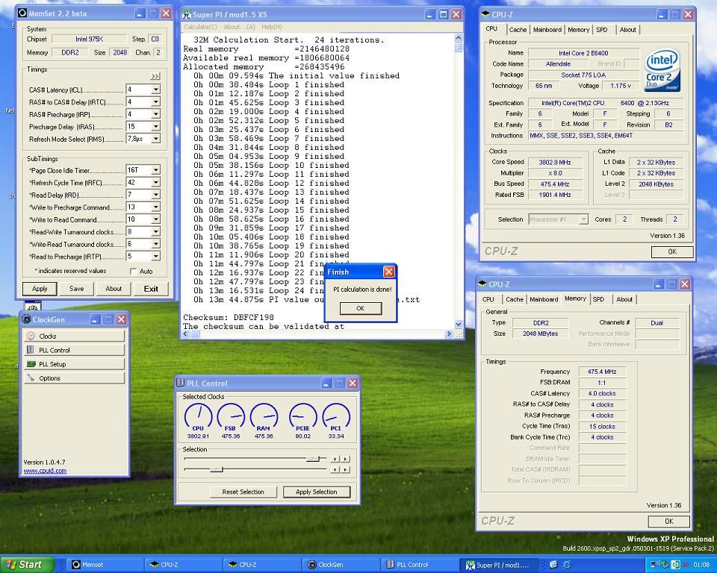717x573 pixels.
Task: Open the CAS# Latency (tCL) dropdown
Action: click(x=156, y=90)
